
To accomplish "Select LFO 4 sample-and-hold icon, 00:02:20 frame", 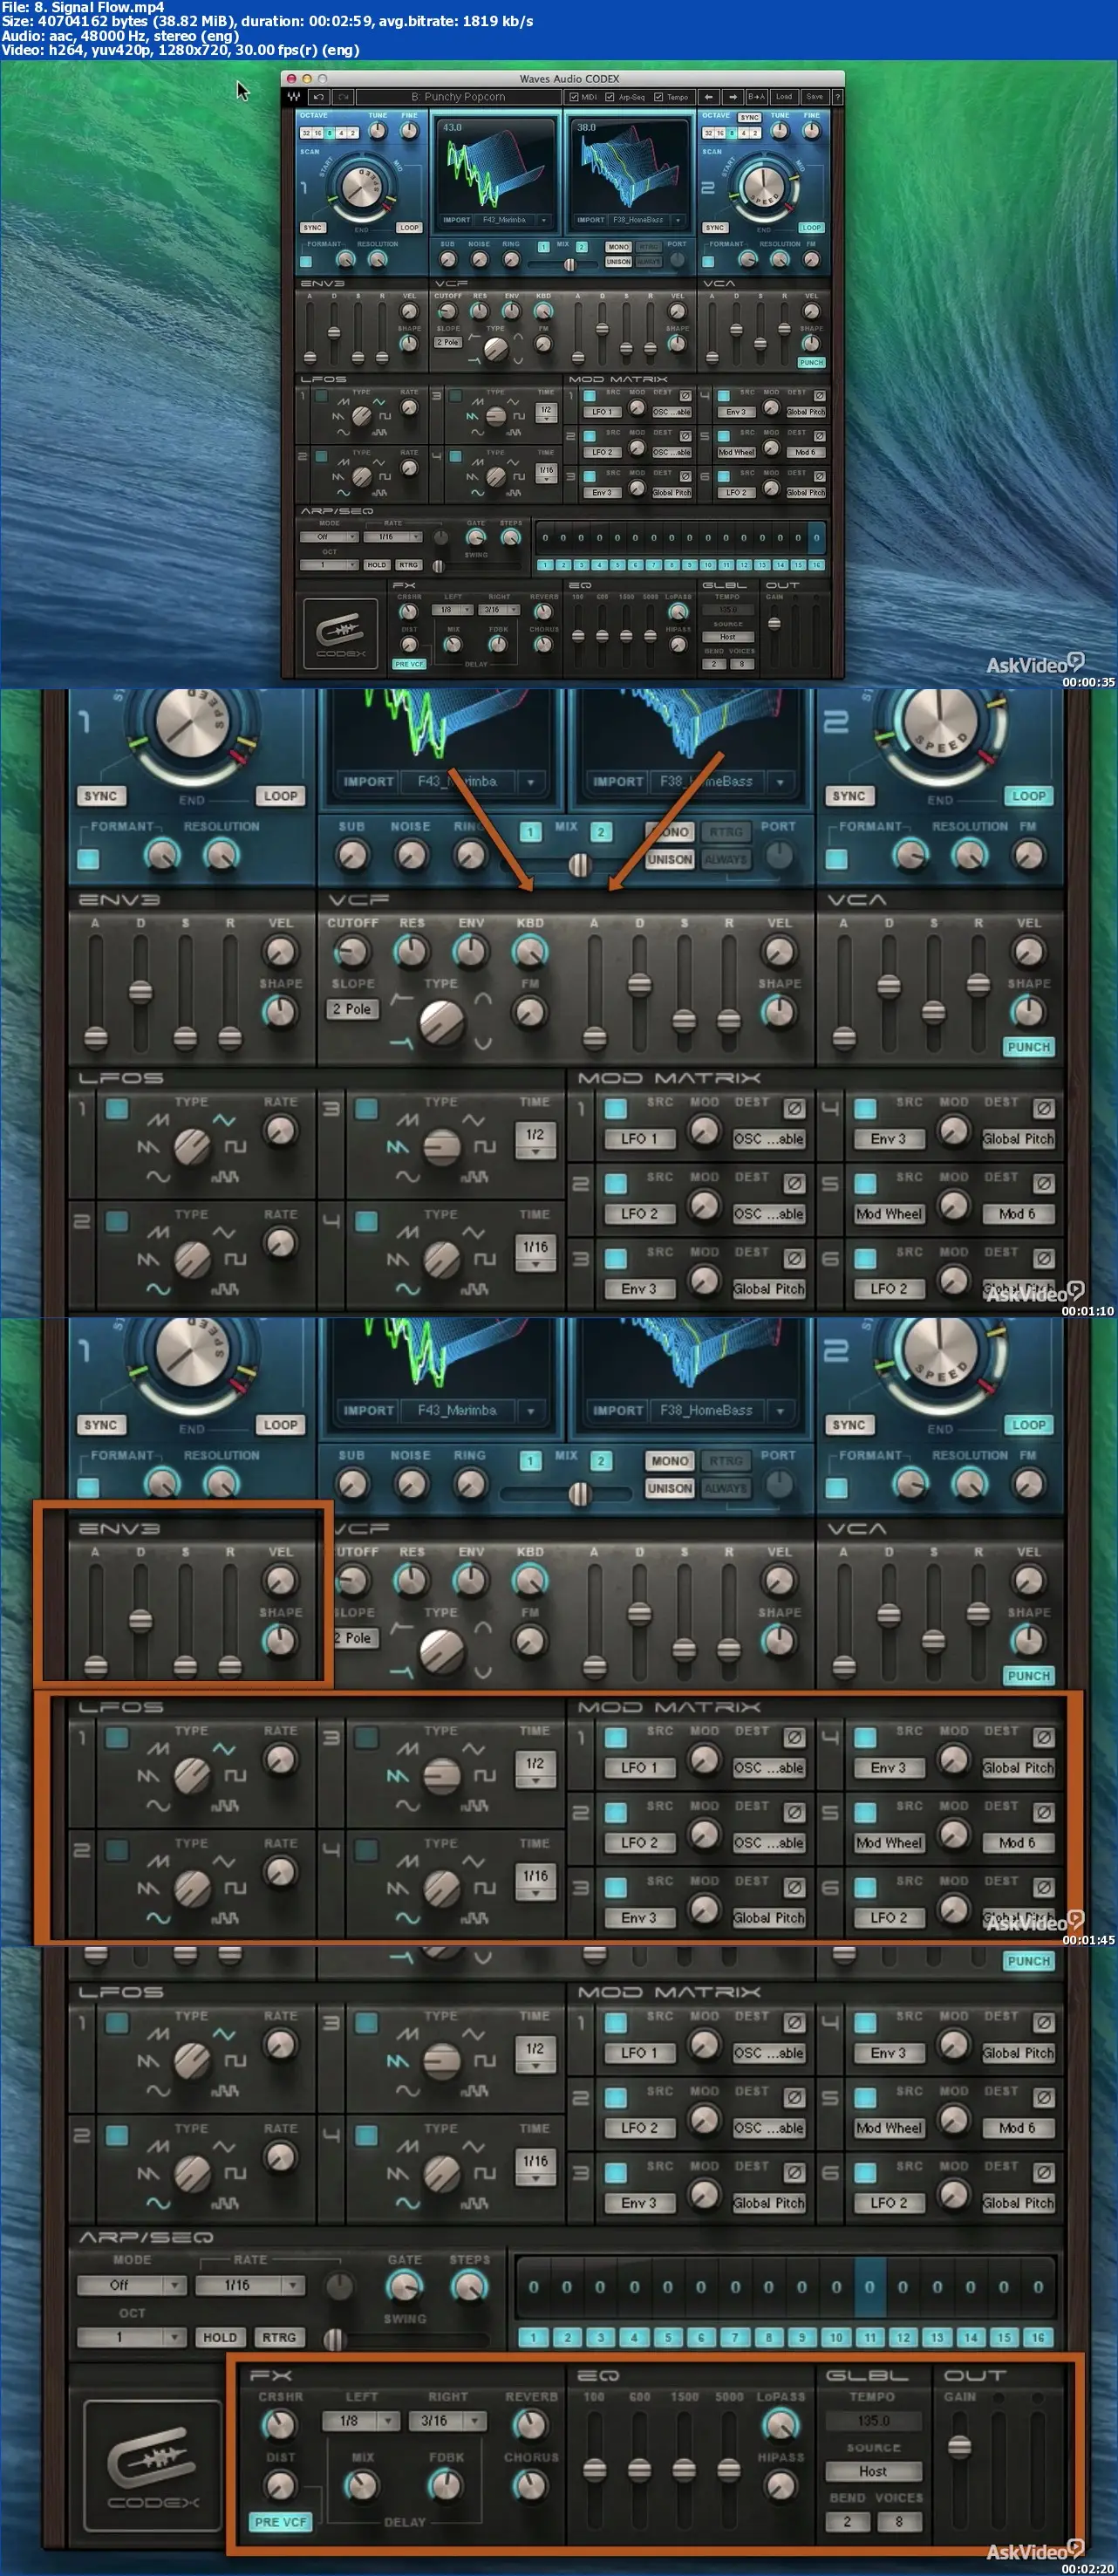I will pyautogui.click(x=474, y=2203).
